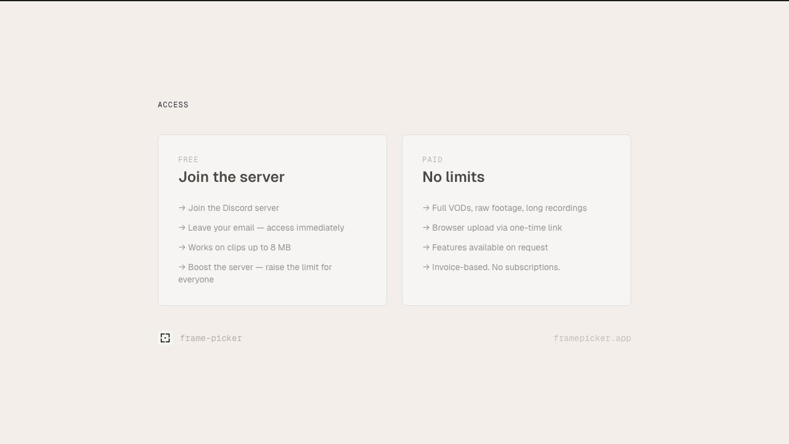Click "Leave your email — access immediately"
This screenshot has width=789, height=444.
pyautogui.click(x=261, y=228)
